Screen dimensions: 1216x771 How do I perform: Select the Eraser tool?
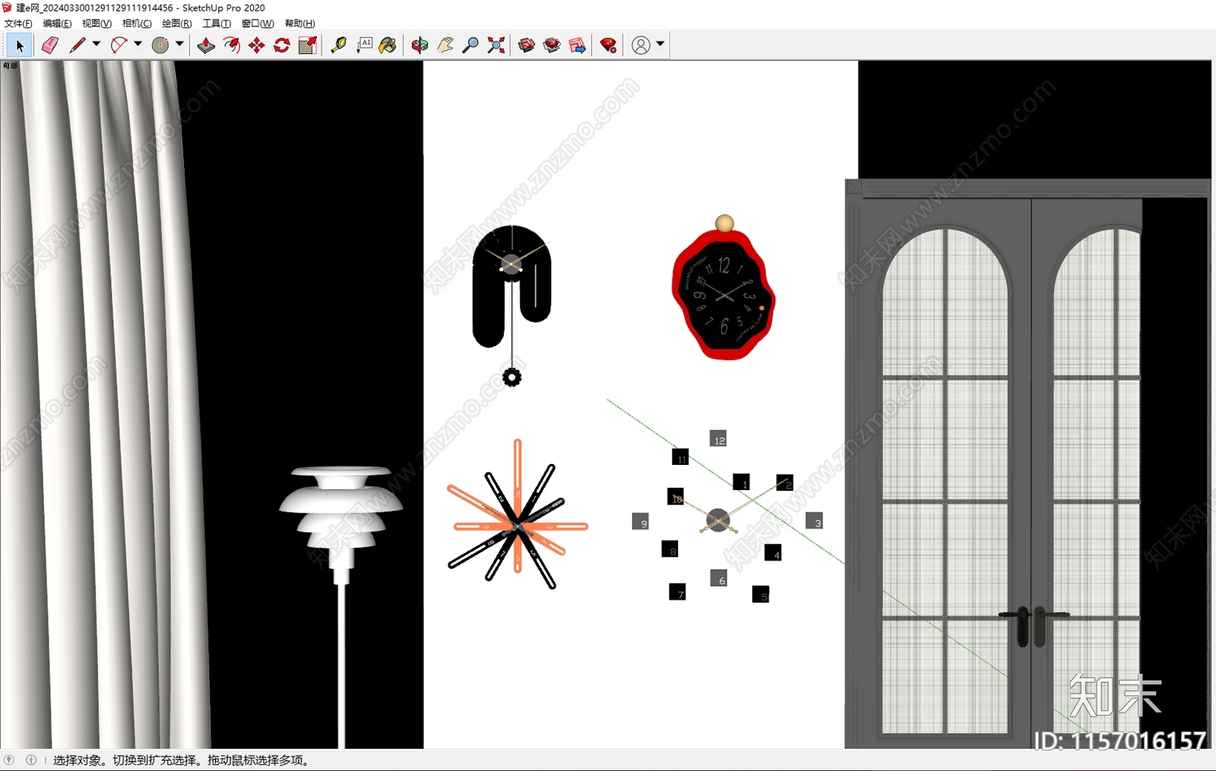point(49,46)
